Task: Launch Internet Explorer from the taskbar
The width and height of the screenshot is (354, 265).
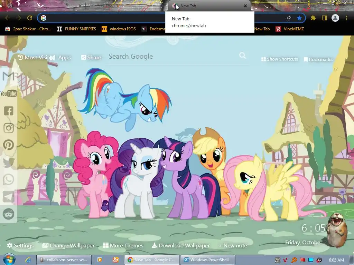Action: pos(28,260)
